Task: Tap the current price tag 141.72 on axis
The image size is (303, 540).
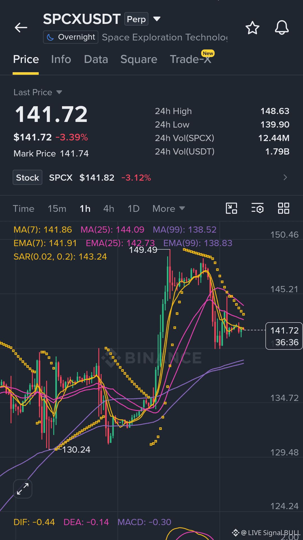Action: click(284, 336)
